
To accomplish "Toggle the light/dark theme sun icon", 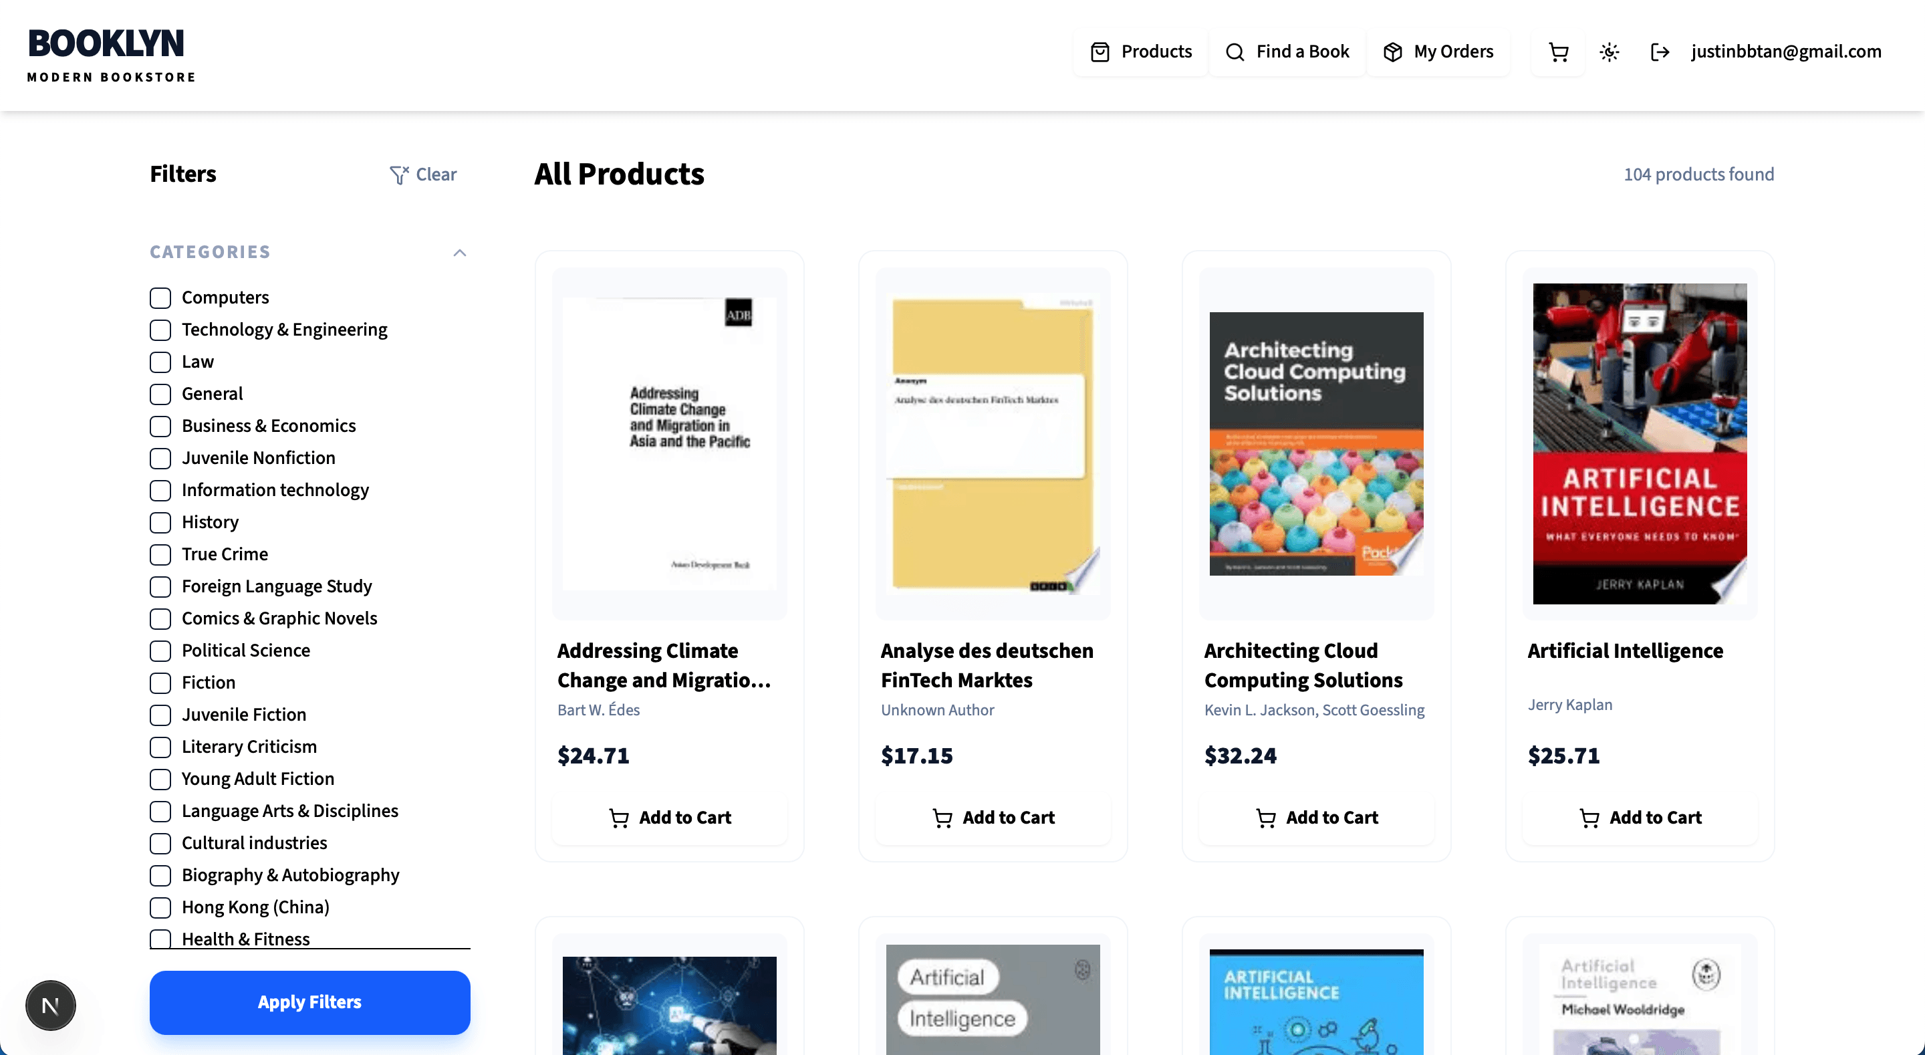I will 1609,51.
